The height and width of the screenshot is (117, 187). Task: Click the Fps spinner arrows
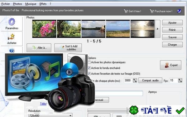(180, 80)
